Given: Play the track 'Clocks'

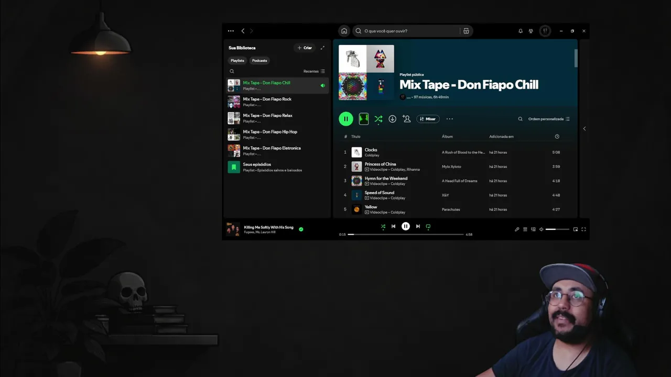Looking at the screenshot, I should tap(345, 152).
